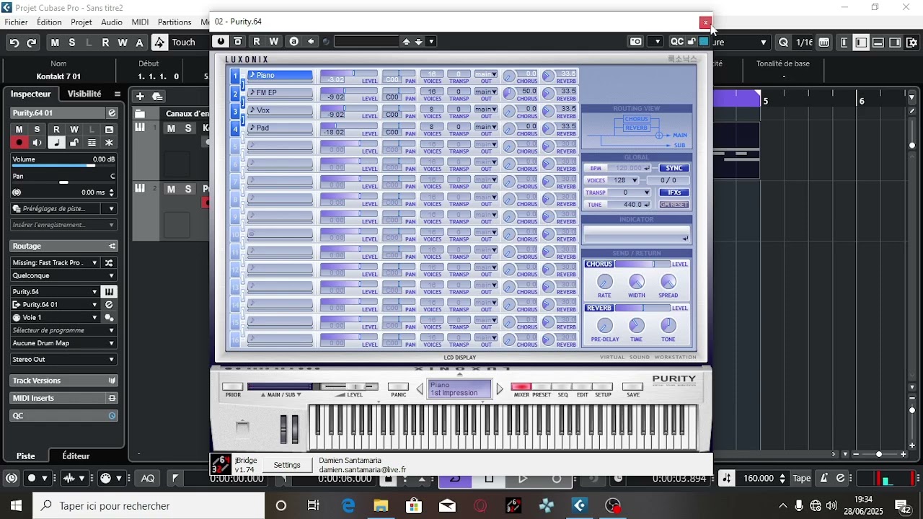Toggle the global Solo S button in toolbar

71,43
